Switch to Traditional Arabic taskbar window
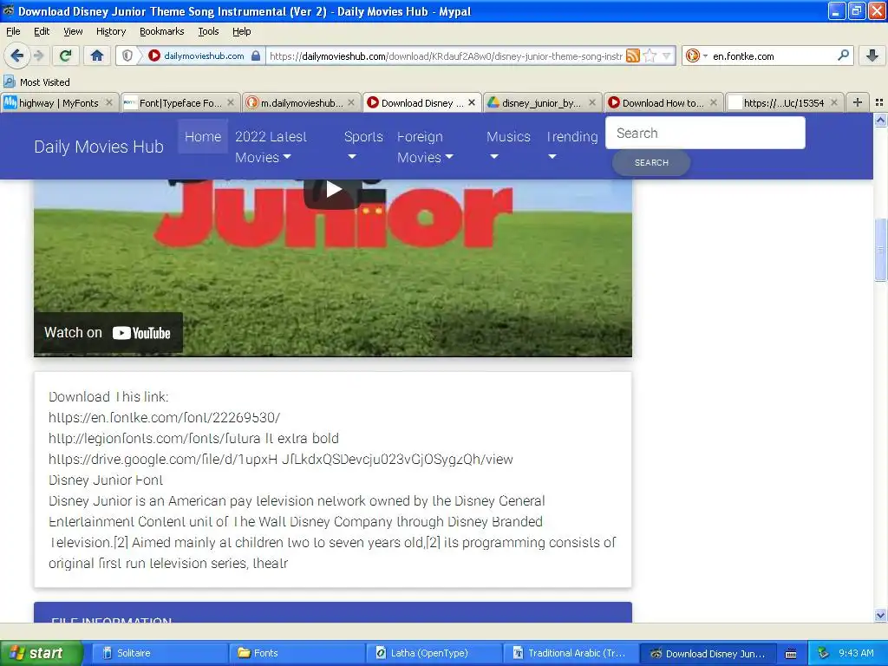Screen dimensions: 888x666 coord(571,653)
